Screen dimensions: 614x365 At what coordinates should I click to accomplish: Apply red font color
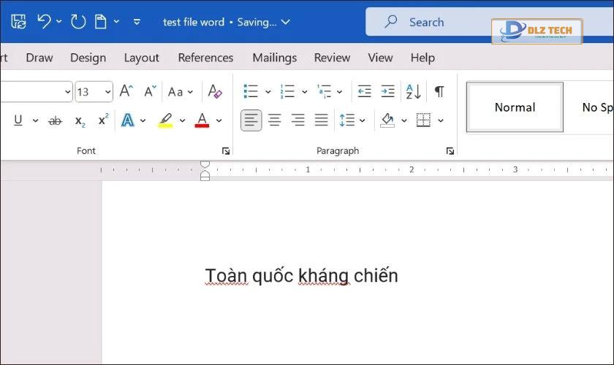(x=202, y=120)
